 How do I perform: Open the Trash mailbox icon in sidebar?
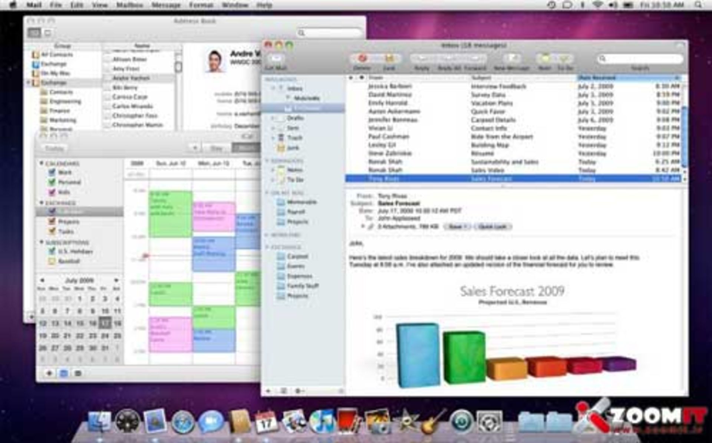pyautogui.click(x=281, y=138)
